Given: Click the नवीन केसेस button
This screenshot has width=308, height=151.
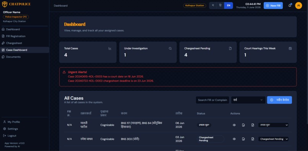Looking at the screenshot, I should tap(279, 100).
